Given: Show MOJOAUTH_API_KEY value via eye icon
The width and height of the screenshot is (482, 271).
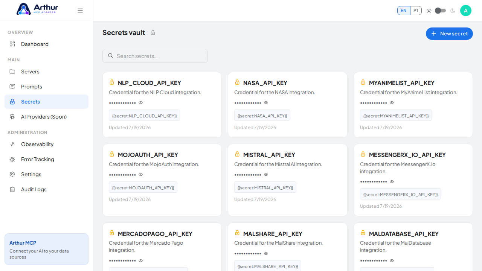Looking at the screenshot, I should 141,174.
